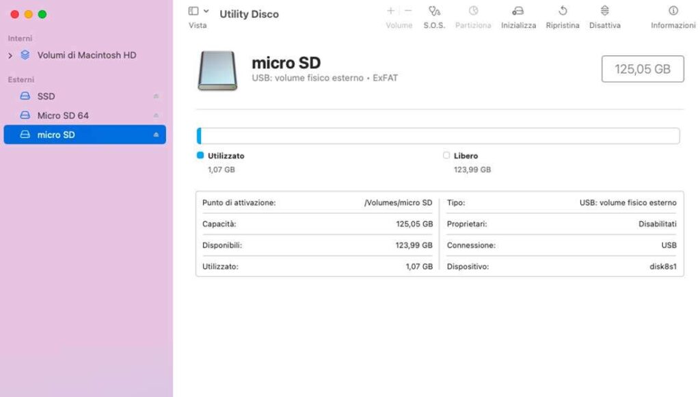700x397 pixels.
Task: Click the disk usage bar
Action: [x=438, y=136]
